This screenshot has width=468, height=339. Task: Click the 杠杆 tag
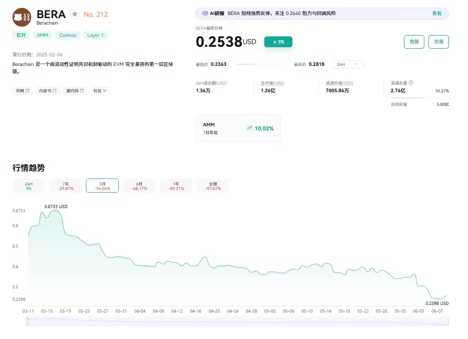[x=21, y=35]
